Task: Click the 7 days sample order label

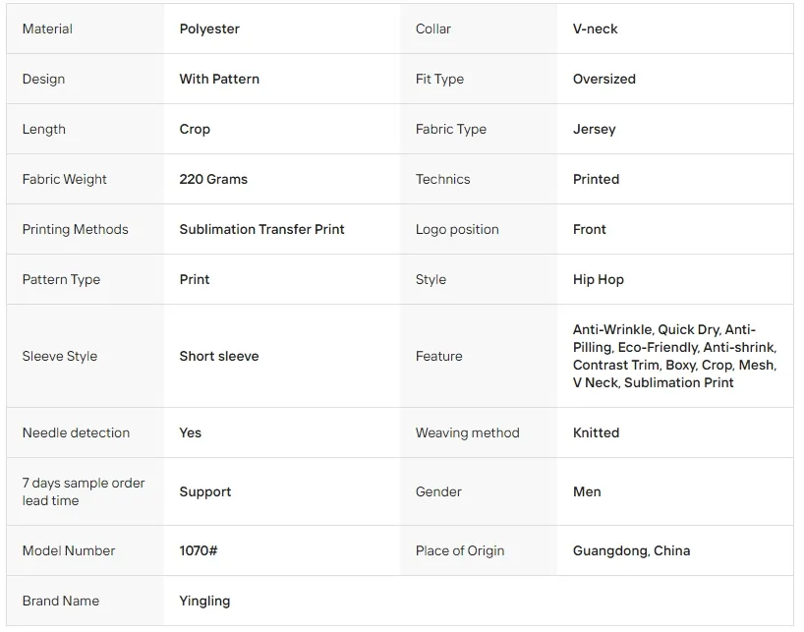Action: tap(84, 491)
